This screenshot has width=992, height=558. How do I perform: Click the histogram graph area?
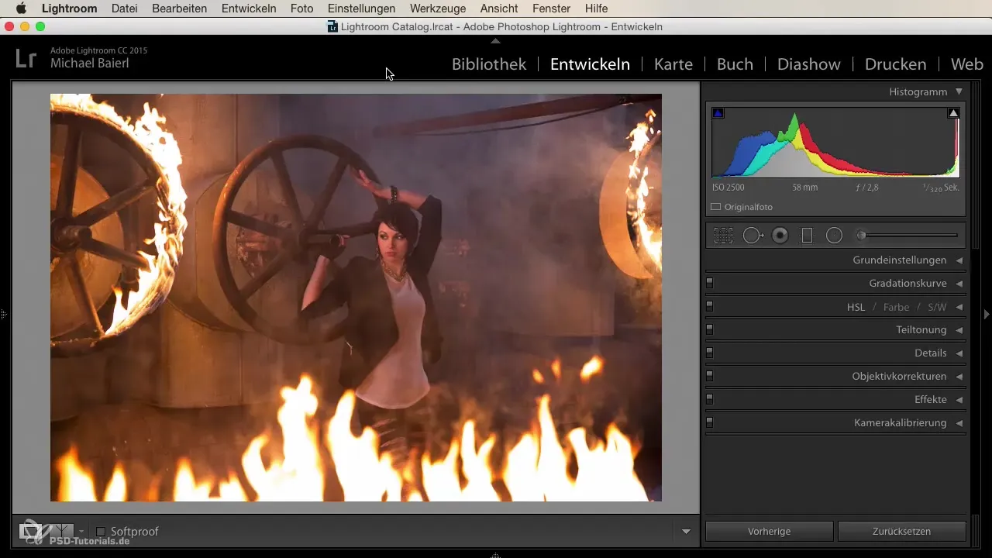[835, 143]
